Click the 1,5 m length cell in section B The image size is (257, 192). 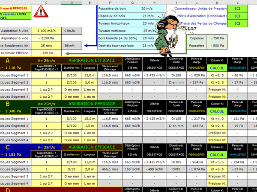pos(90,126)
